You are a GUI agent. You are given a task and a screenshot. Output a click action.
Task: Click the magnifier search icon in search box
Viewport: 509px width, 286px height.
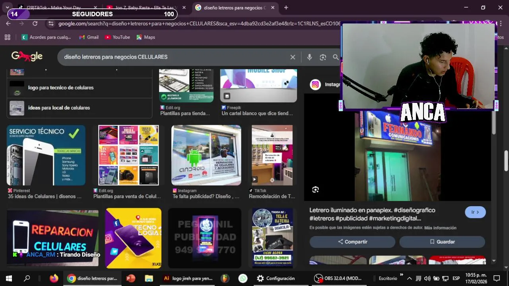pyautogui.click(x=336, y=57)
